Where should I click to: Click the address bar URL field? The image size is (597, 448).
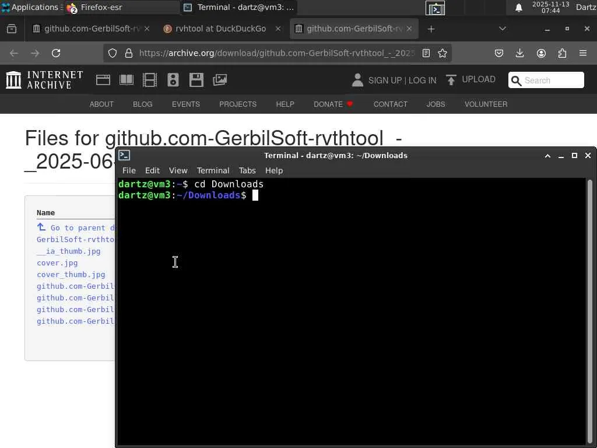(x=277, y=53)
